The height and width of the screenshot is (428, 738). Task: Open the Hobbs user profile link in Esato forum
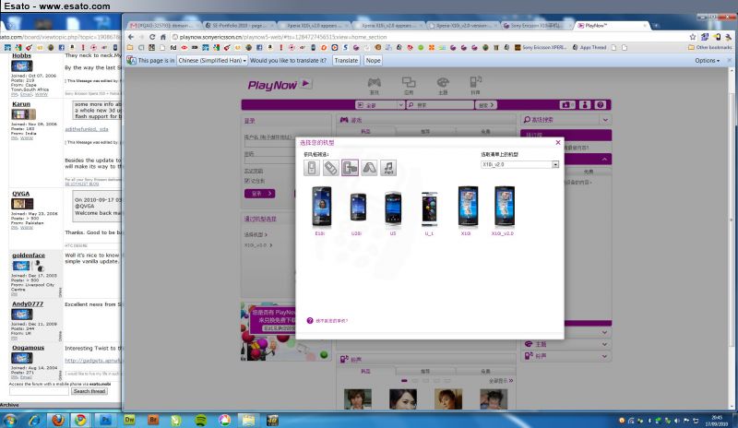(x=21, y=55)
